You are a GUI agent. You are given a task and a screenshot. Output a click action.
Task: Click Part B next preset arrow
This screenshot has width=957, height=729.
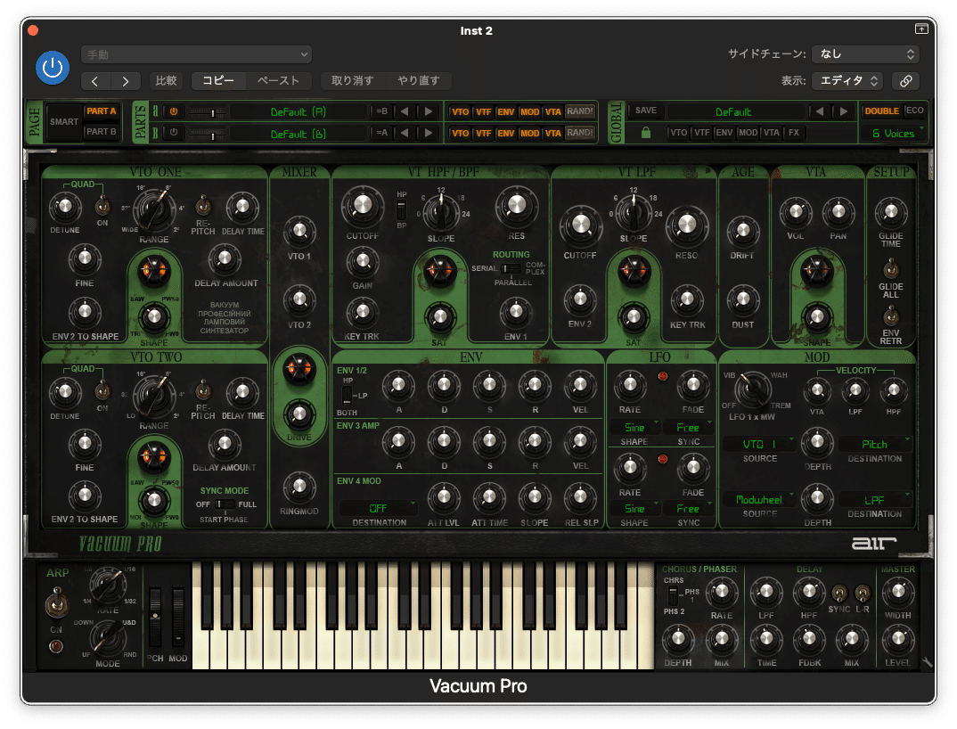(429, 133)
